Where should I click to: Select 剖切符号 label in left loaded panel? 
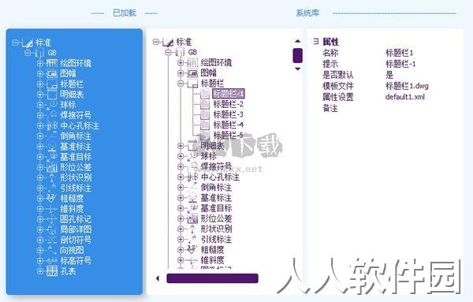point(76,240)
